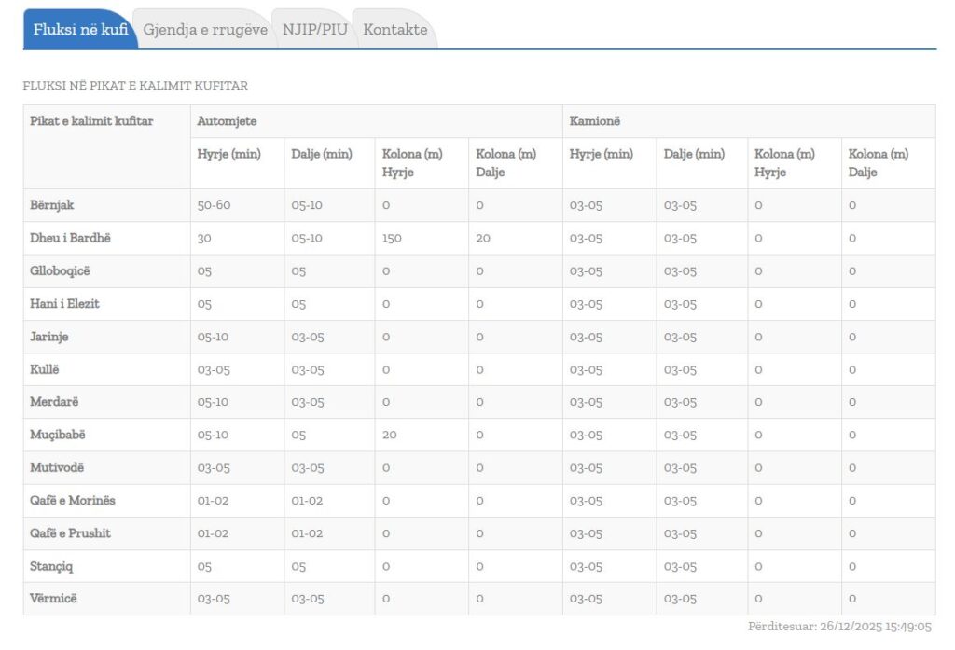Click the 150 queue value for Dheu i Bardhë
Viewport: 955px width, 650px height.
click(x=392, y=238)
